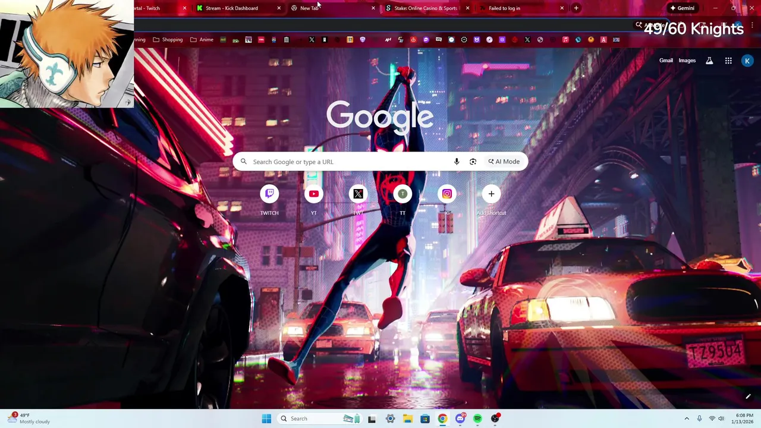761x428 pixels.
Task: Open the YT YouTube shortcut tile
Action: 314,200
